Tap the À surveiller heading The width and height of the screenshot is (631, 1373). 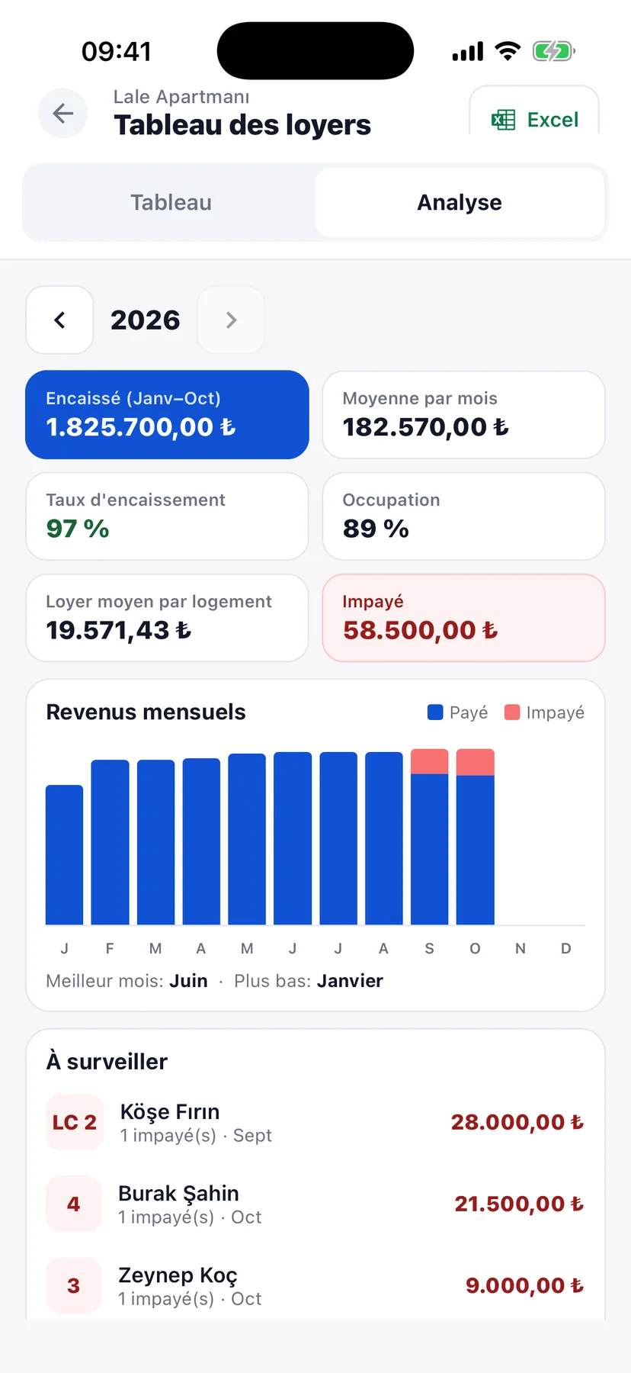pos(107,1061)
